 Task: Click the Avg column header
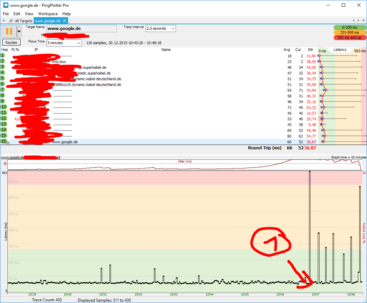click(287, 50)
